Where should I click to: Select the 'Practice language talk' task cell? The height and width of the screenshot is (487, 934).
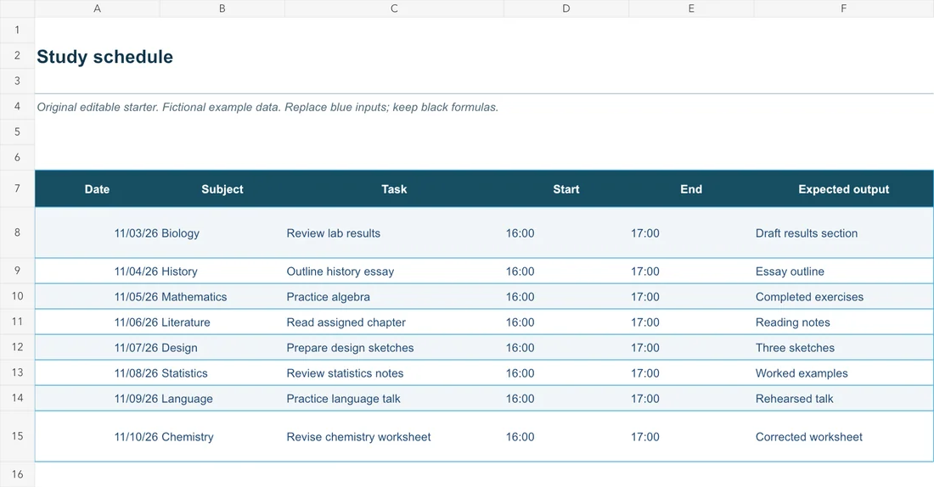coord(394,399)
